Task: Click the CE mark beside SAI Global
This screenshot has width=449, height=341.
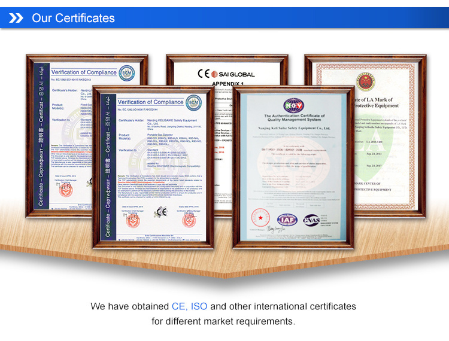Action: [x=203, y=74]
